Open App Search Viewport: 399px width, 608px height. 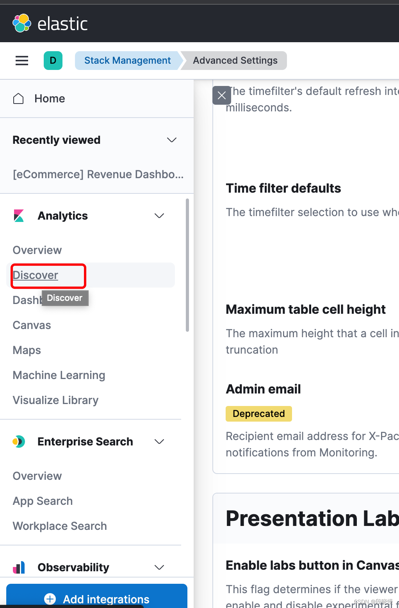pos(43,501)
